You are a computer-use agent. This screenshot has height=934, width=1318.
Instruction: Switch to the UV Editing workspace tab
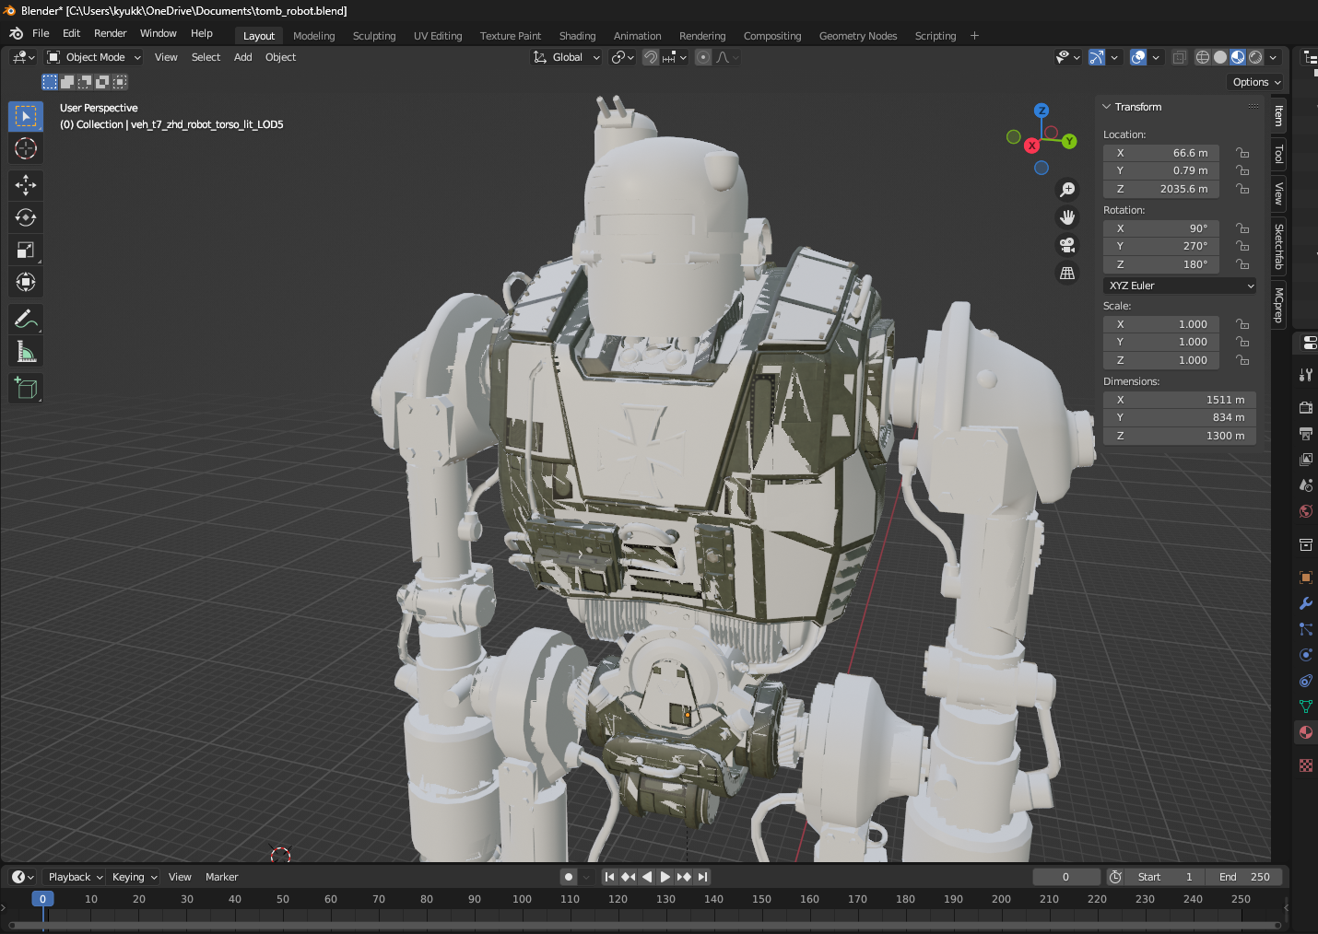point(438,36)
